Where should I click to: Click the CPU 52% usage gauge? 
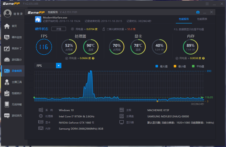pos(69,47)
